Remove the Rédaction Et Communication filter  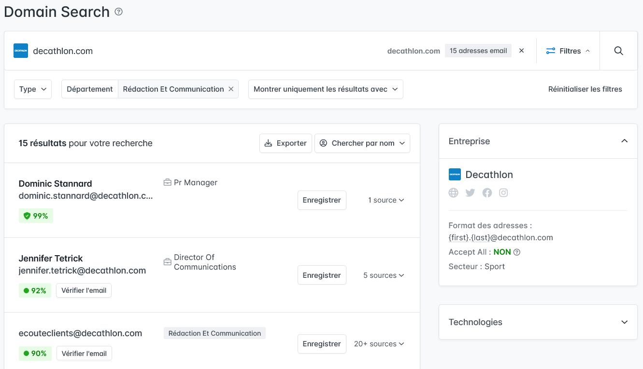231,89
